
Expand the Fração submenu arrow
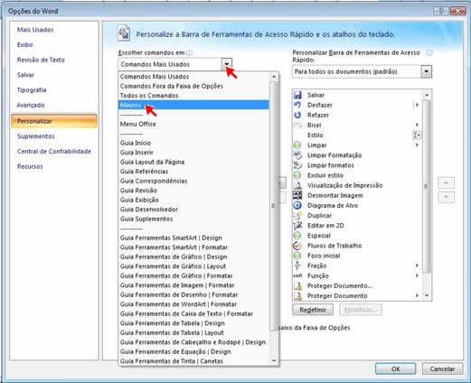coord(417,266)
